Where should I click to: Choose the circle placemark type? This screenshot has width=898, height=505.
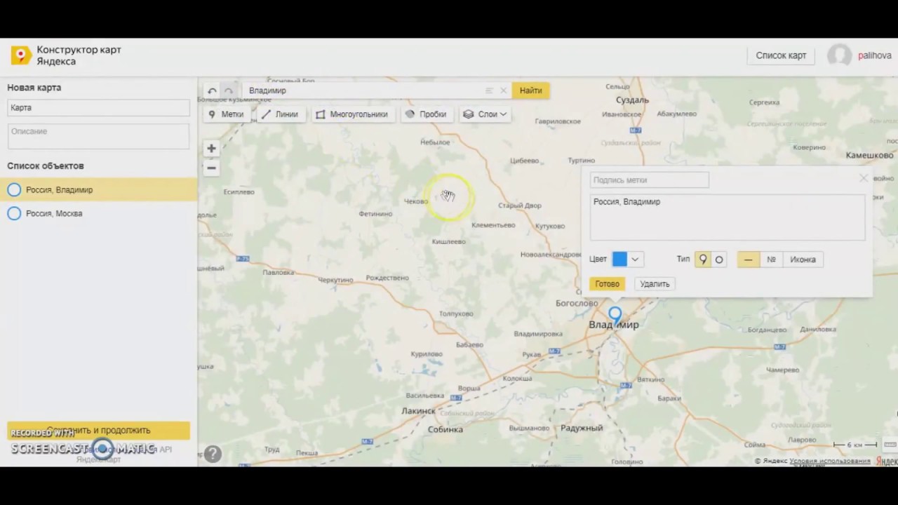[719, 260]
